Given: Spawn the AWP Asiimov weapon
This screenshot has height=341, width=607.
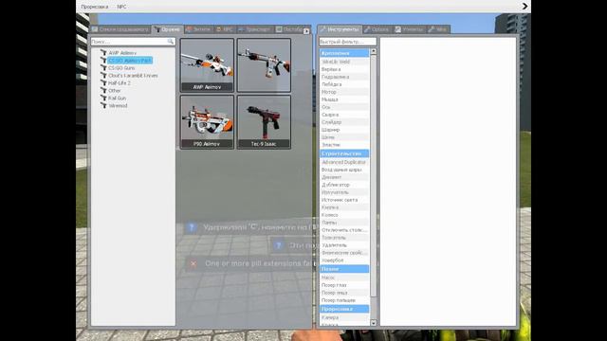Looking at the screenshot, I should [x=207, y=65].
